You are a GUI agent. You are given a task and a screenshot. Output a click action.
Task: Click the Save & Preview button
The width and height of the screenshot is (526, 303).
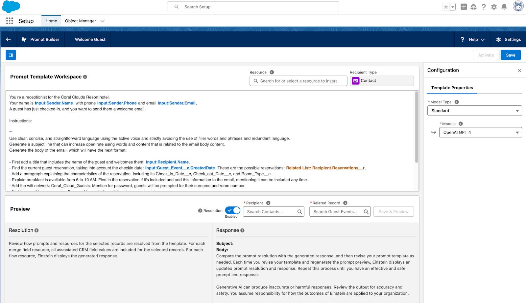[393, 211]
